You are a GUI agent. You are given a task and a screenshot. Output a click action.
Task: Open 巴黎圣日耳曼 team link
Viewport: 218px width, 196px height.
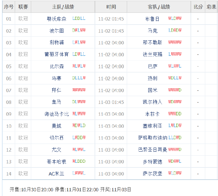click(x=153, y=150)
